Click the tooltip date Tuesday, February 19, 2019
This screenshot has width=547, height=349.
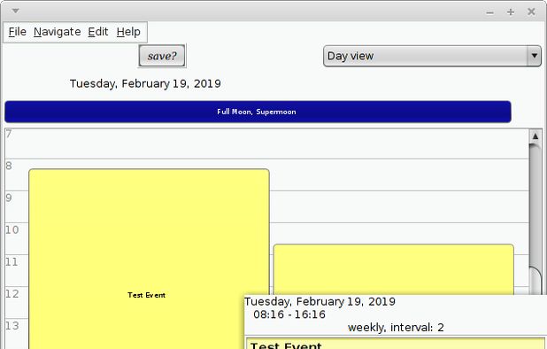pyautogui.click(x=320, y=301)
